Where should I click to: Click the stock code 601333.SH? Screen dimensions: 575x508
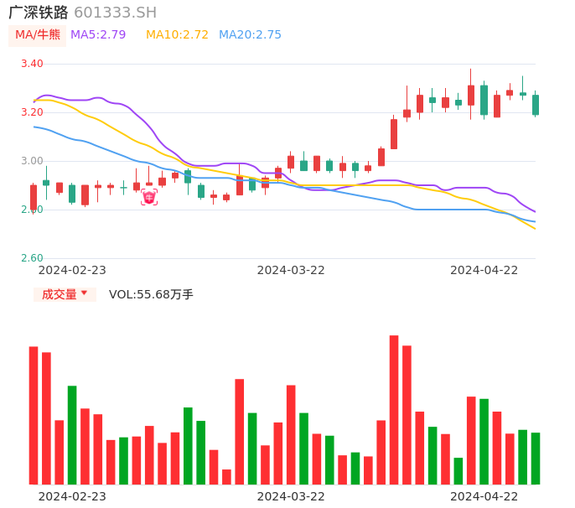click(115, 13)
